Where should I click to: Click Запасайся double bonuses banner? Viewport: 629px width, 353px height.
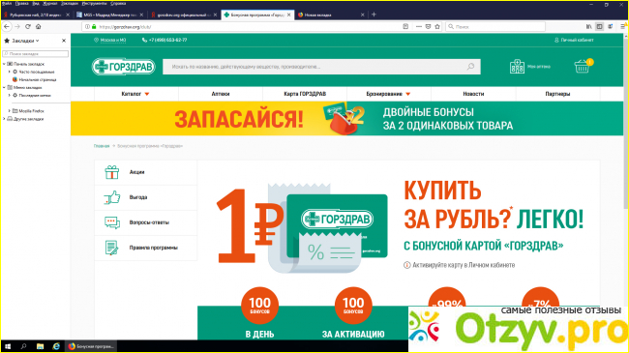[347, 118]
